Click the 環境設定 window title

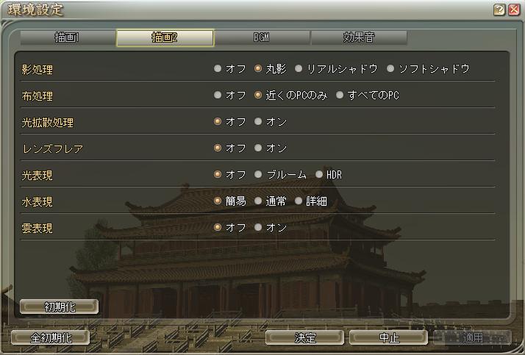point(35,10)
